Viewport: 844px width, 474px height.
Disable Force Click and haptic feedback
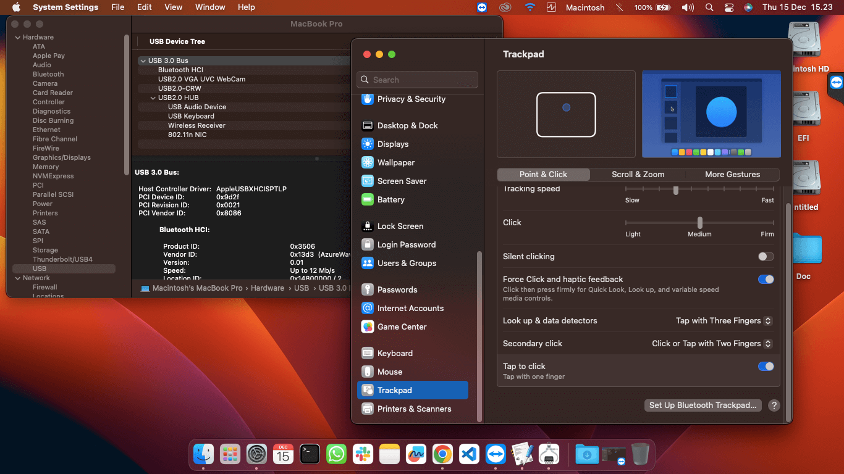click(x=766, y=279)
